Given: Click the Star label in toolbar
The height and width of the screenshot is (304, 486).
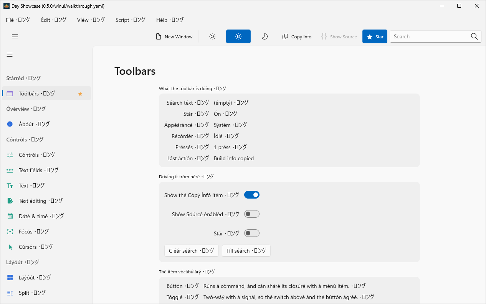Looking at the screenshot, I should (379, 37).
